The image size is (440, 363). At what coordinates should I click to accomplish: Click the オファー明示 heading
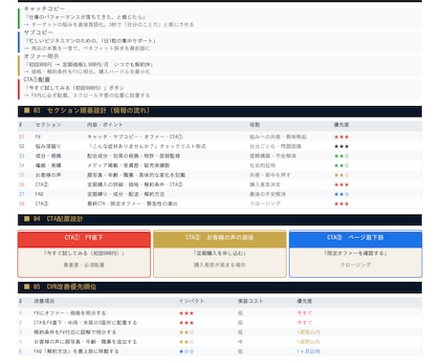point(41,56)
